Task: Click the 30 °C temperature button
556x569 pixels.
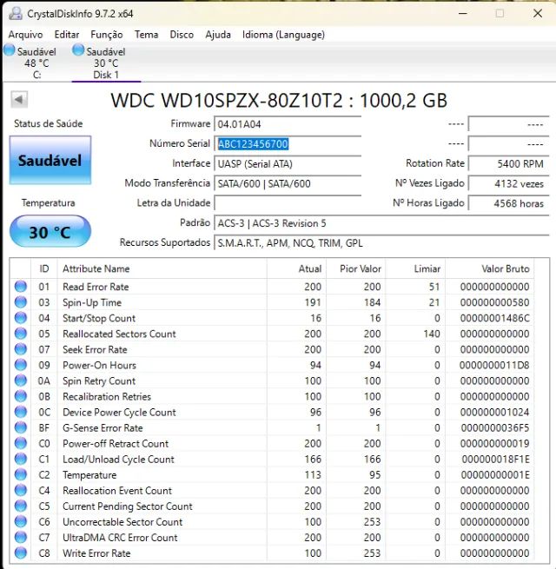Action: tap(50, 232)
